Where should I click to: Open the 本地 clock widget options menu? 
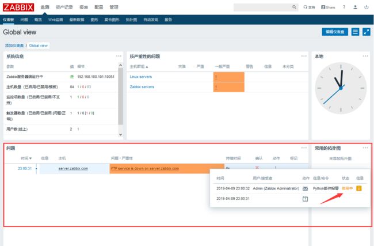coord(365,56)
